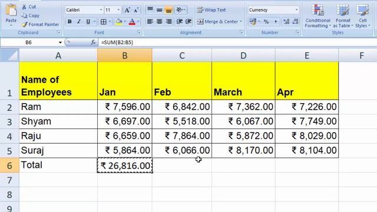Apply the yellow fill color bucket
Image resolution: width=377 pixels, height=212 pixels.
coord(119,22)
